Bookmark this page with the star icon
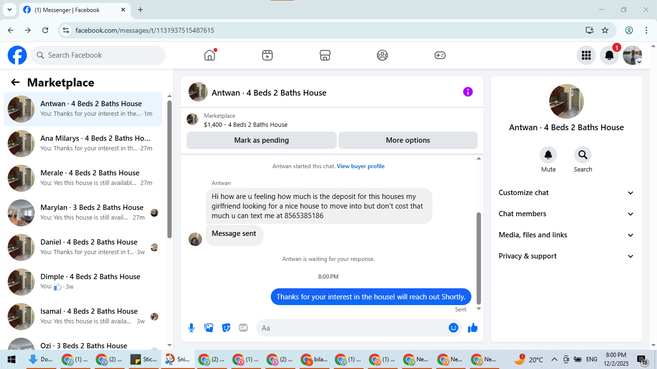The height and width of the screenshot is (369, 657). click(605, 30)
